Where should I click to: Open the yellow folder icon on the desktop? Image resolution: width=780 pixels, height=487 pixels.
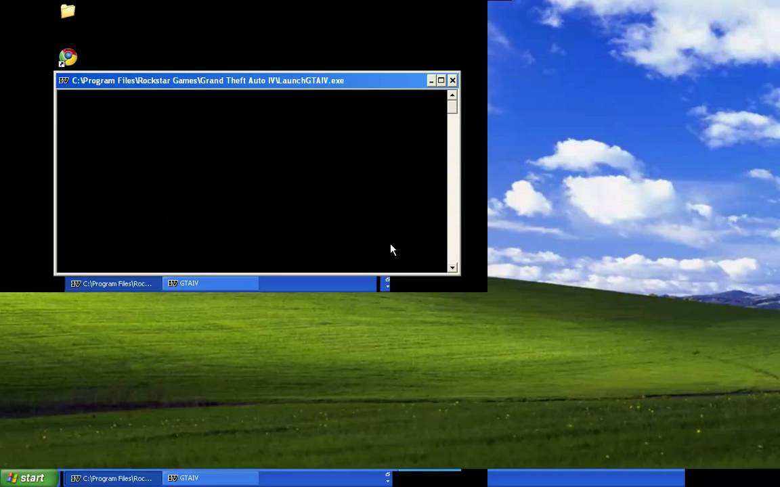point(68,11)
